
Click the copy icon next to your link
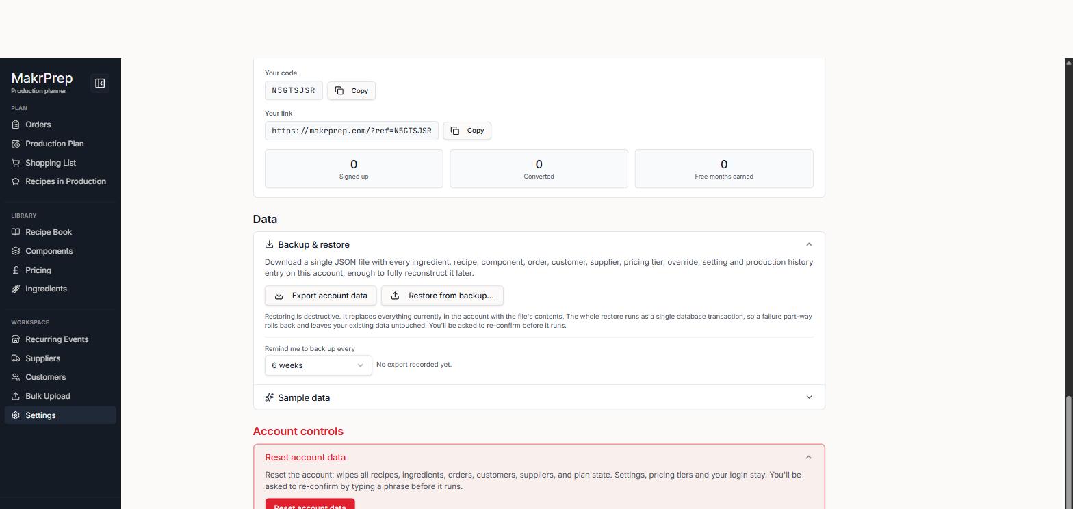click(455, 131)
